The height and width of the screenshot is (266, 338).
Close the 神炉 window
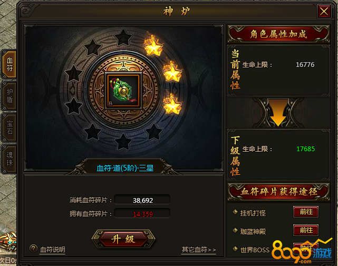click(x=324, y=11)
